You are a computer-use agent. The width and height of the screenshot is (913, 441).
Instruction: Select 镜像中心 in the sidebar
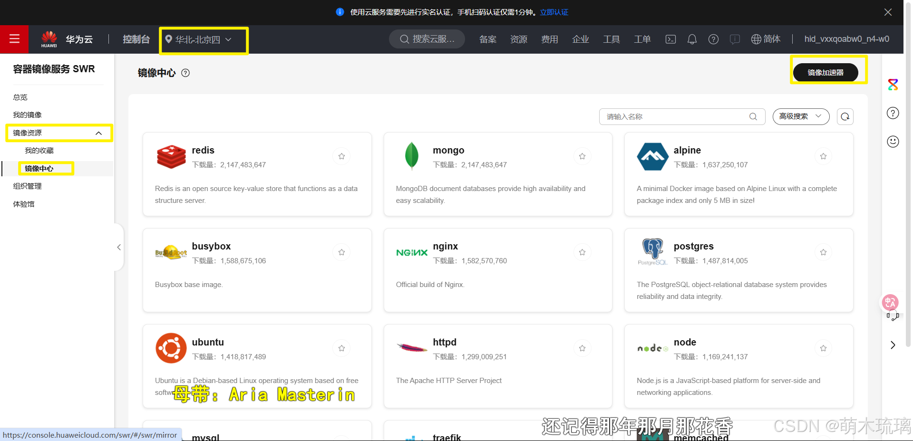(39, 169)
